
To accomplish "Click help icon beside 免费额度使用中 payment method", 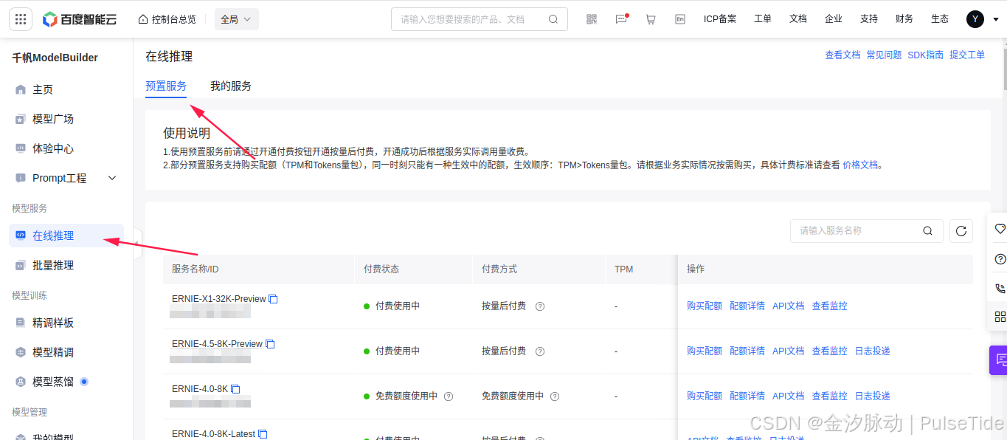I will 555,396.
